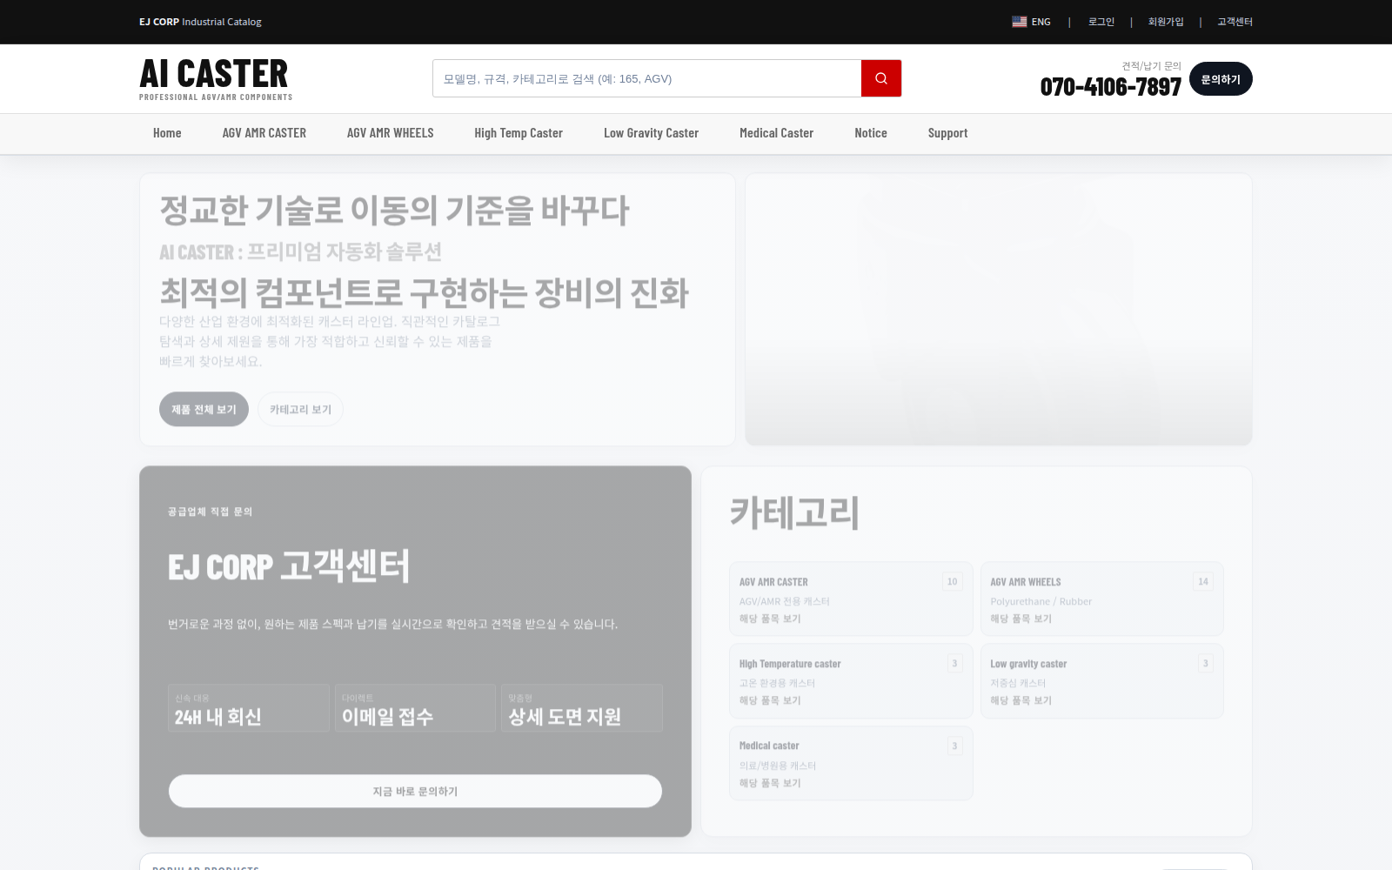1392x870 pixels.
Task: Select the High Temp Caster menu
Action: click(x=518, y=133)
